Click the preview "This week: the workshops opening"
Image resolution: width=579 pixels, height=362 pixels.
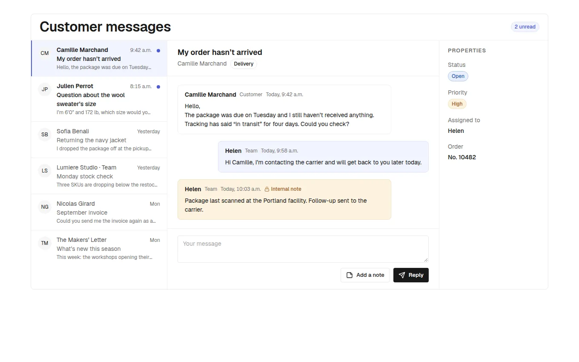(105, 257)
